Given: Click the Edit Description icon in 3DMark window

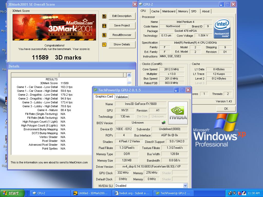Looking at the screenshot, I should (104, 16).
